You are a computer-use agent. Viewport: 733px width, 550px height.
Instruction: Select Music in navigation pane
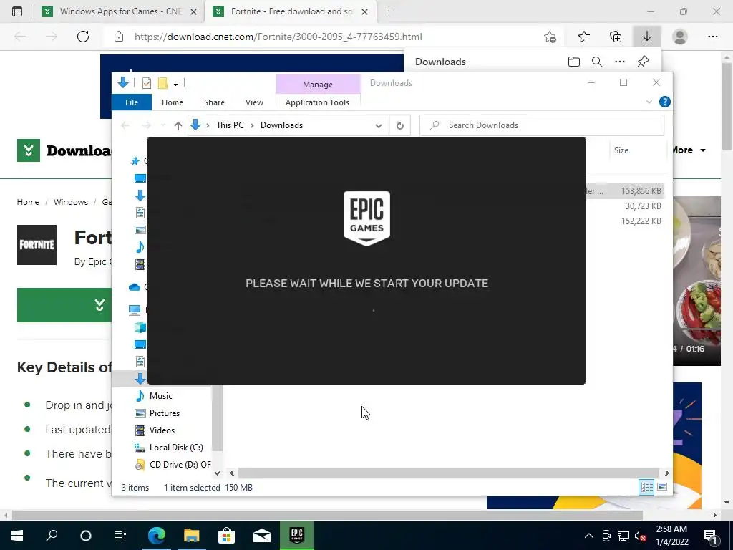(161, 395)
